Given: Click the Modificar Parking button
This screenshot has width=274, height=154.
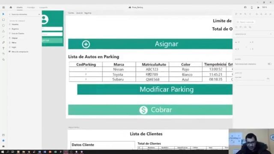Looking at the screenshot, I should pyautogui.click(x=155, y=89).
